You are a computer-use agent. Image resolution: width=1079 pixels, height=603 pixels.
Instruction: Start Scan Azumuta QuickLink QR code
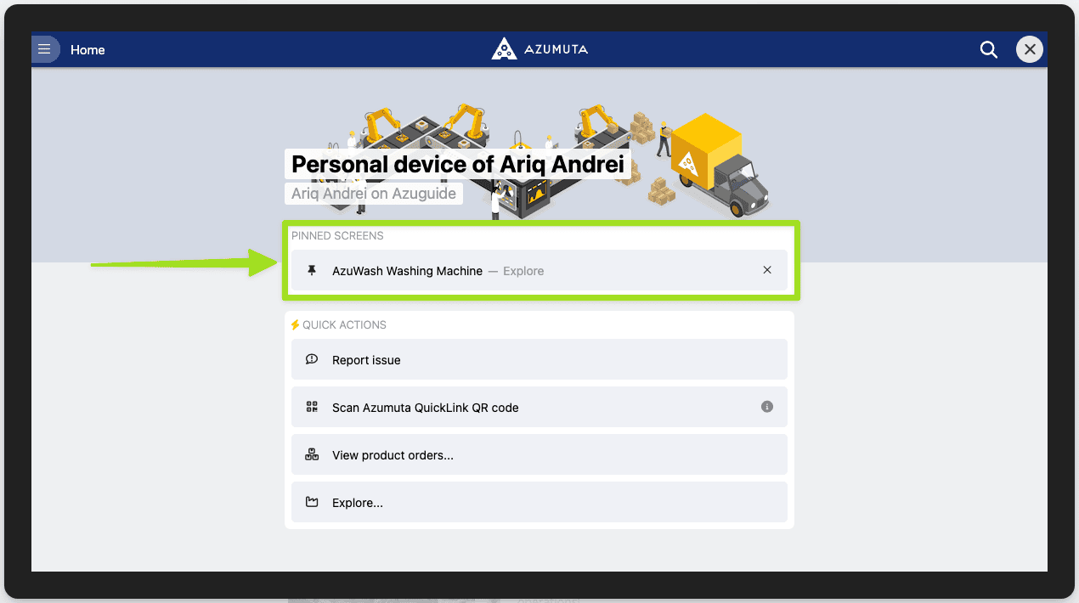(425, 408)
